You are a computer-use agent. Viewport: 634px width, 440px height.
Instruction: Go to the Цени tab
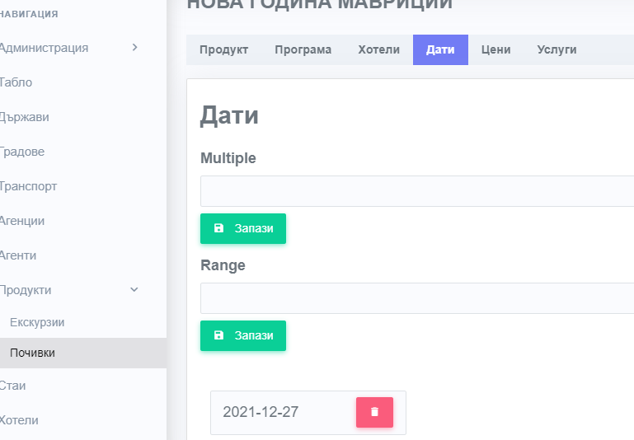[495, 49]
